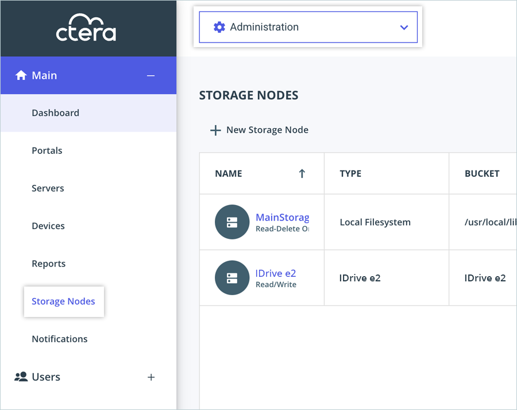Go to Portals in sidebar
The image size is (517, 410).
coord(47,150)
